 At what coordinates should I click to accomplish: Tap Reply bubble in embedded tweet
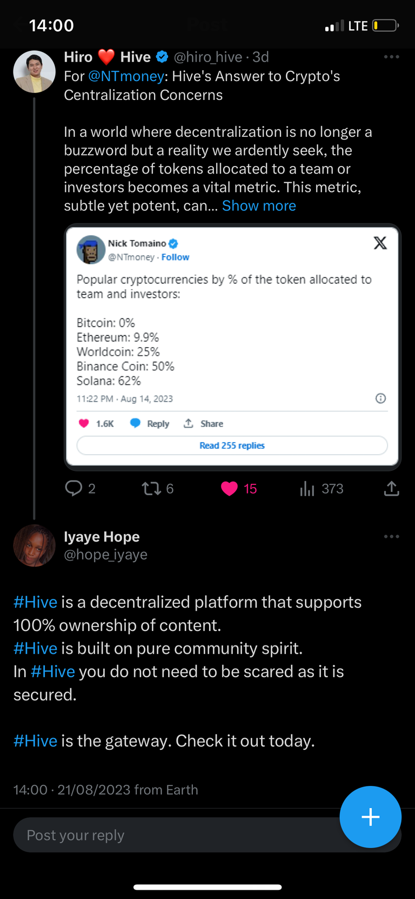pyautogui.click(x=150, y=423)
